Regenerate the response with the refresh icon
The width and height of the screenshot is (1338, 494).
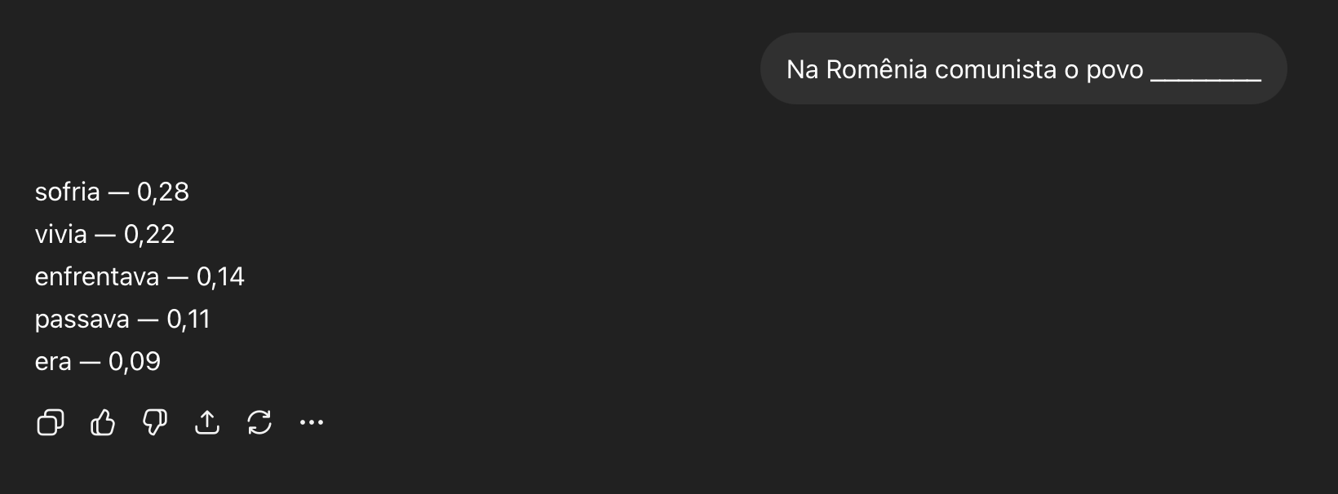259,422
